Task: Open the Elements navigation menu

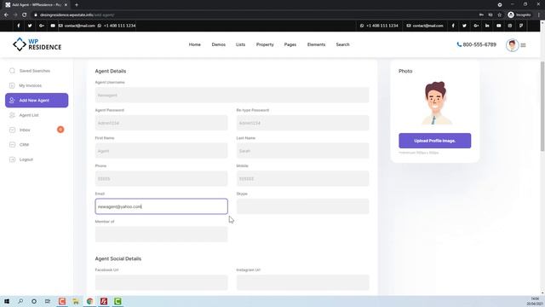Action: pyautogui.click(x=316, y=44)
